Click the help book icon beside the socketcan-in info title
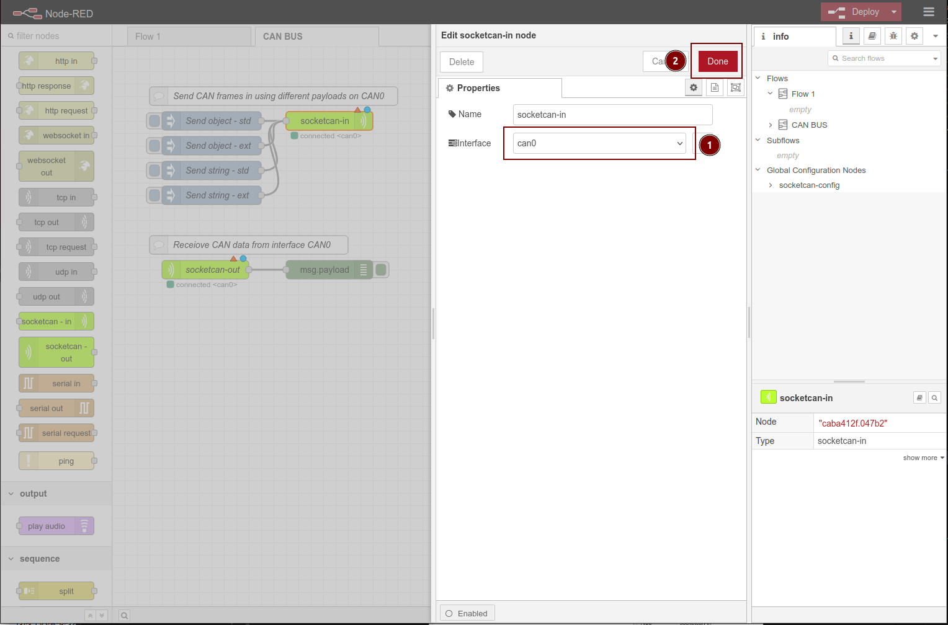Viewport: 948px width, 625px height. tap(920, 397)
